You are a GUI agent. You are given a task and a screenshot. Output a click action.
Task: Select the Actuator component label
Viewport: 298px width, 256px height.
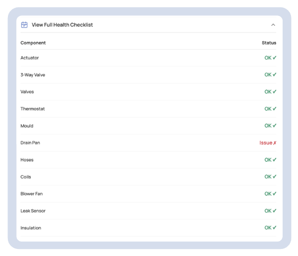(x=29, y=58)
